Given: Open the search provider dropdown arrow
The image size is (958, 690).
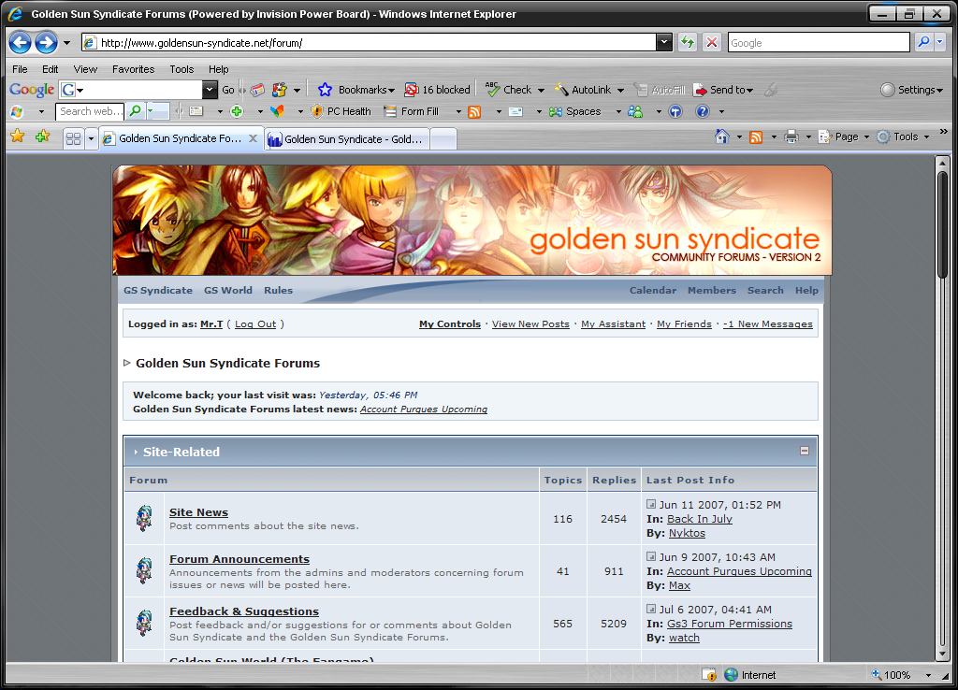Looking at the screenshot, I should point(939,42).
